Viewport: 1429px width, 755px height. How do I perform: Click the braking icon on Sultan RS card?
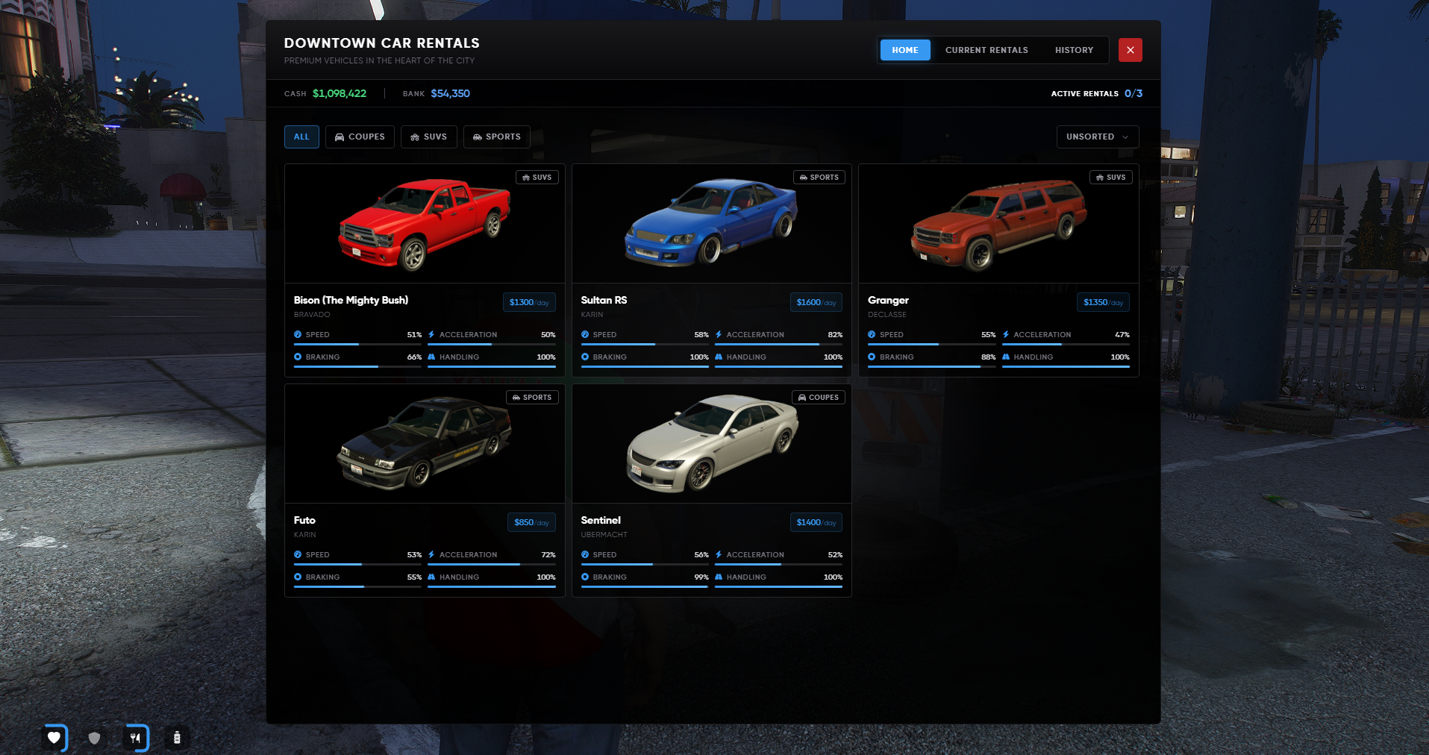585,357
